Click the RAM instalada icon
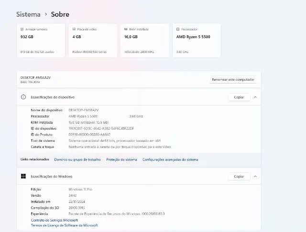This screenshot has width=306, height=232. click(x=126, y=29)
